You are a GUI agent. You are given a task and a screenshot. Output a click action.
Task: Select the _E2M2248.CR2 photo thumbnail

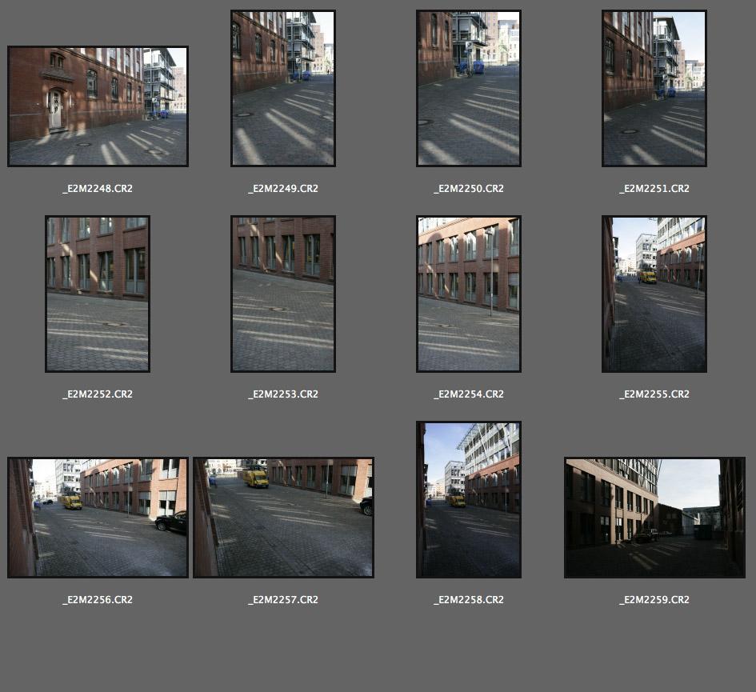coord(98,106)
